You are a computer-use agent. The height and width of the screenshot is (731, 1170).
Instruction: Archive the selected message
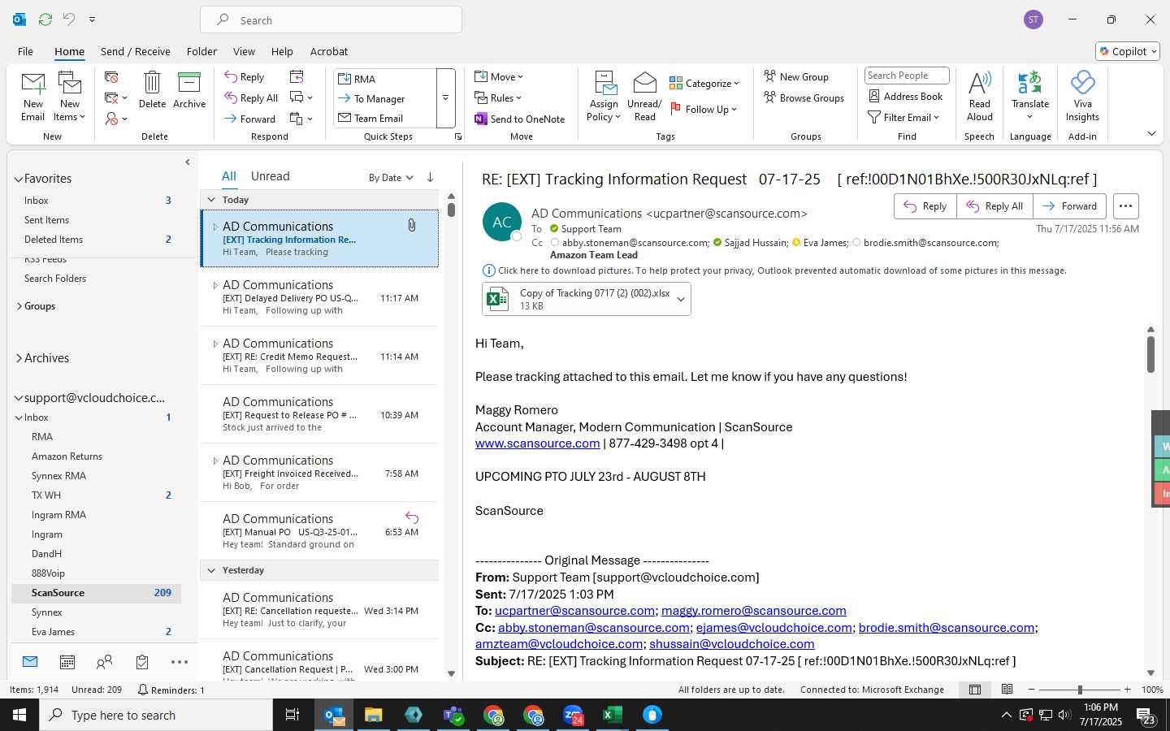pos(189,89)
